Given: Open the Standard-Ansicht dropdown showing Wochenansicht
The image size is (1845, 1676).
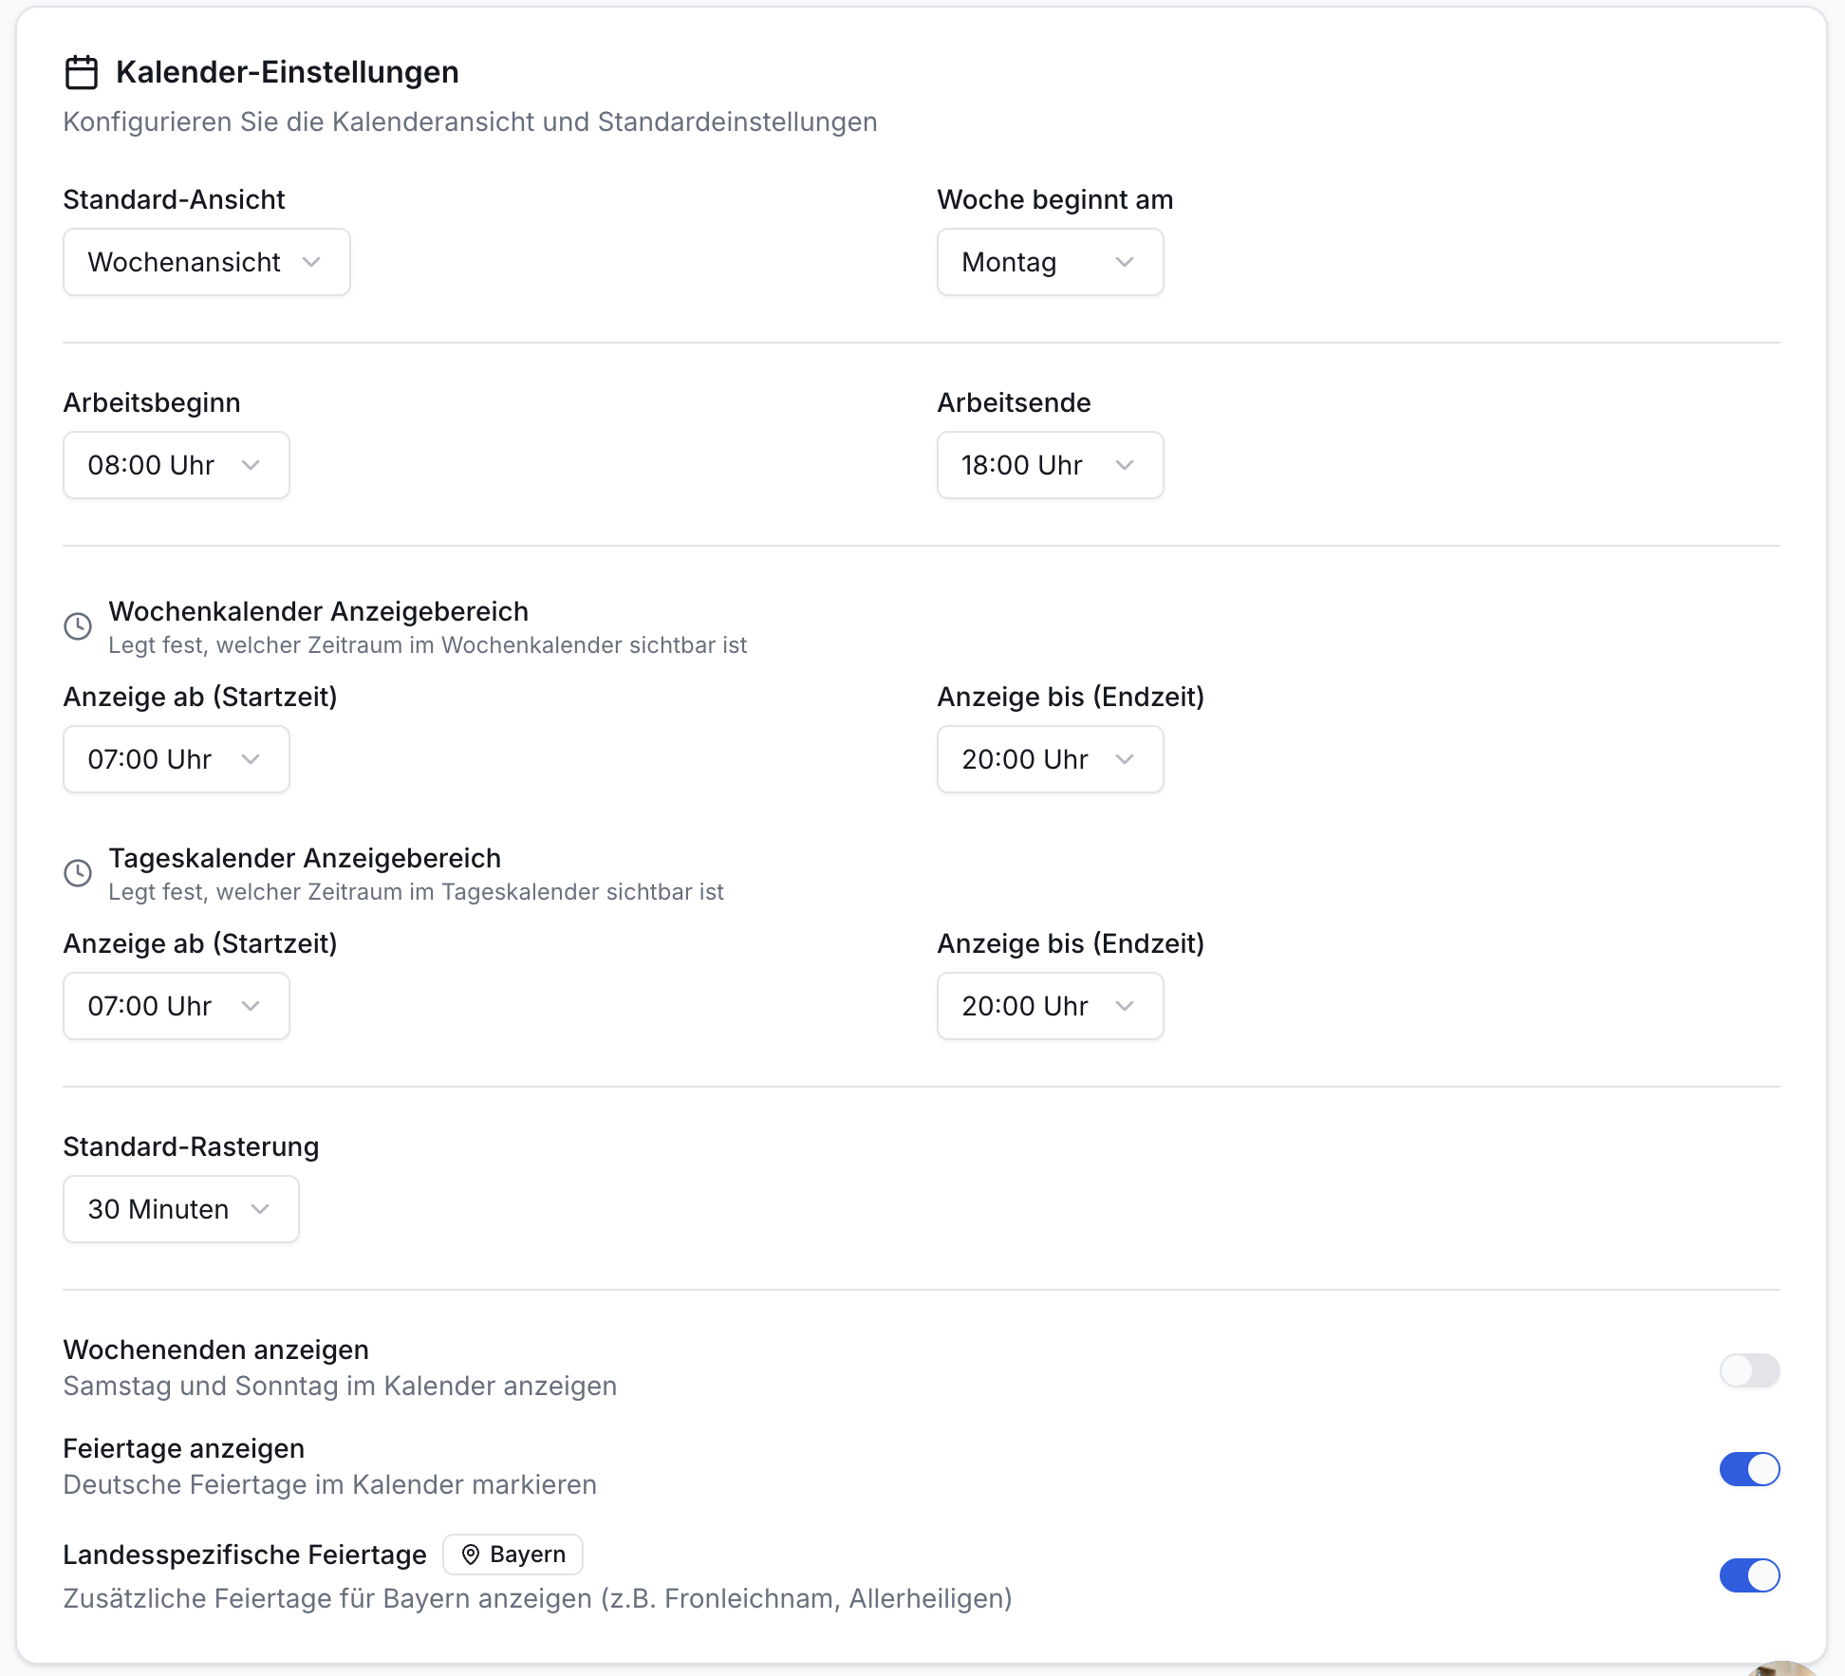Looking at the screenshot, I should coord(207,262).
